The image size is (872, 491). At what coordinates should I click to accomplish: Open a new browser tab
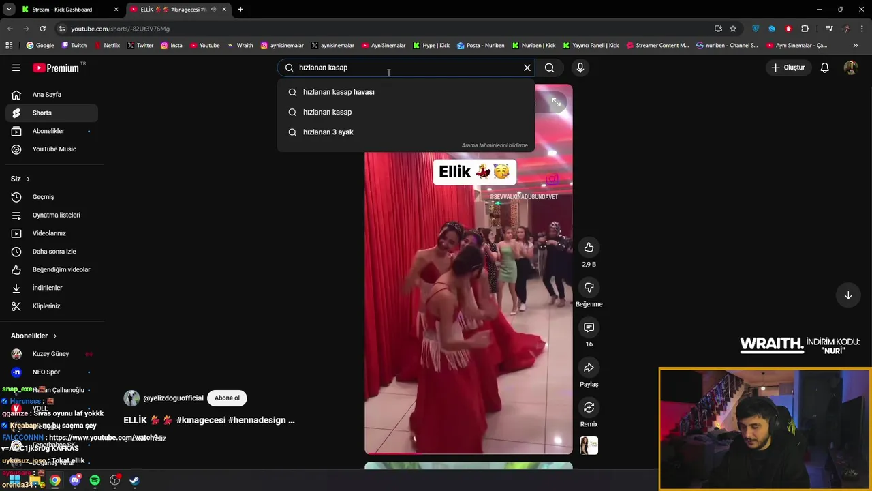240,10
